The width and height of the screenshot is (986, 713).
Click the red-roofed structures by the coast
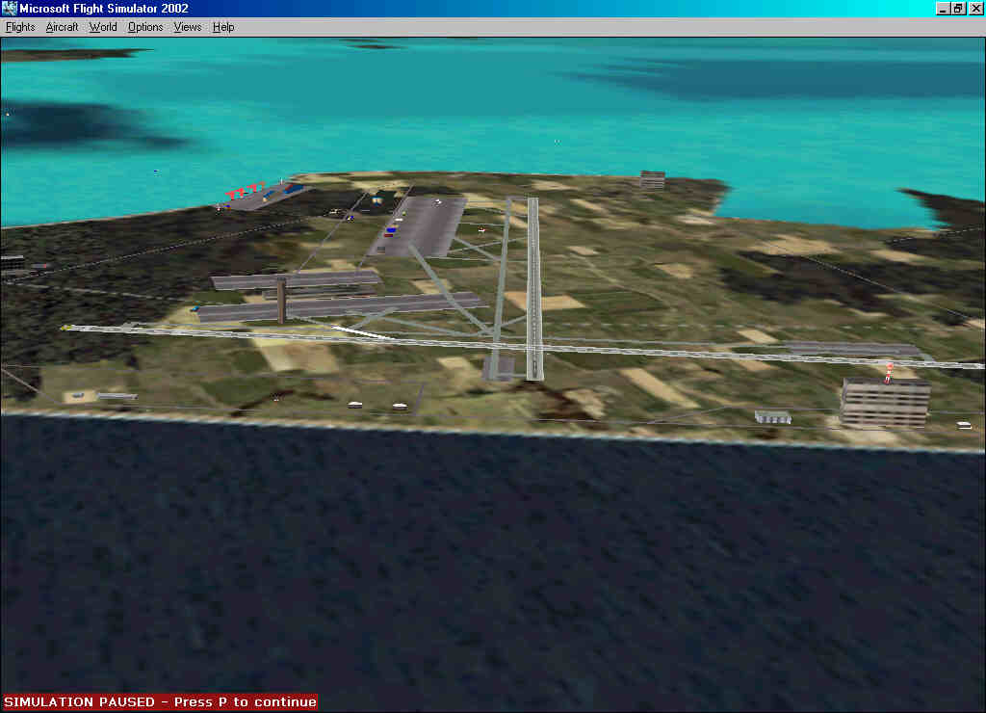[x=245, y=190]
